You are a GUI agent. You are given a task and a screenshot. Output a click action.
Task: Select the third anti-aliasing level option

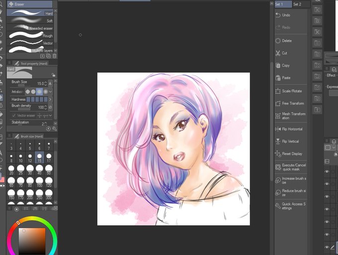[x=39, y=92]
